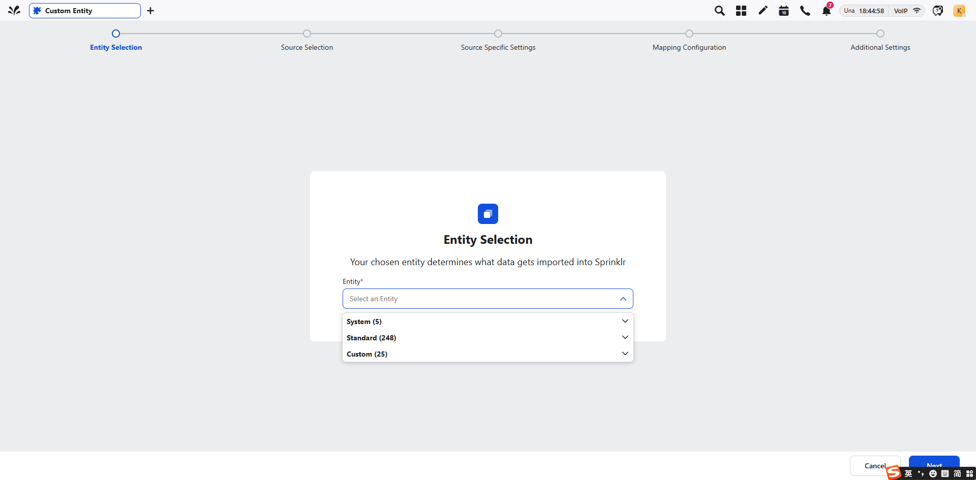Select the Custom Entity tab
The width and height of the screenshot is (976, 480).
point(85,11)
